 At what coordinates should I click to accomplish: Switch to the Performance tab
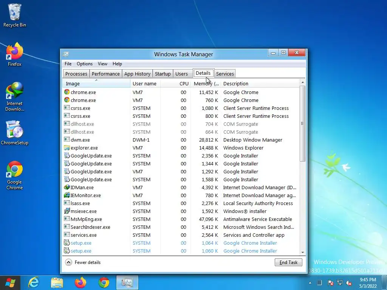pos(106,74)
